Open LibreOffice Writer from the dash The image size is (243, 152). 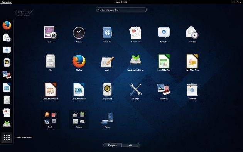point(7,88)
